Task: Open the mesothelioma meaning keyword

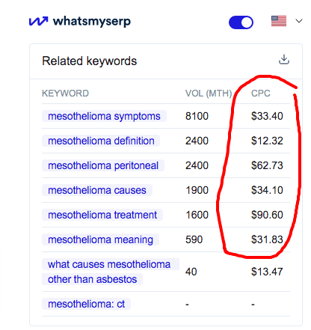Action: (100, 239)
